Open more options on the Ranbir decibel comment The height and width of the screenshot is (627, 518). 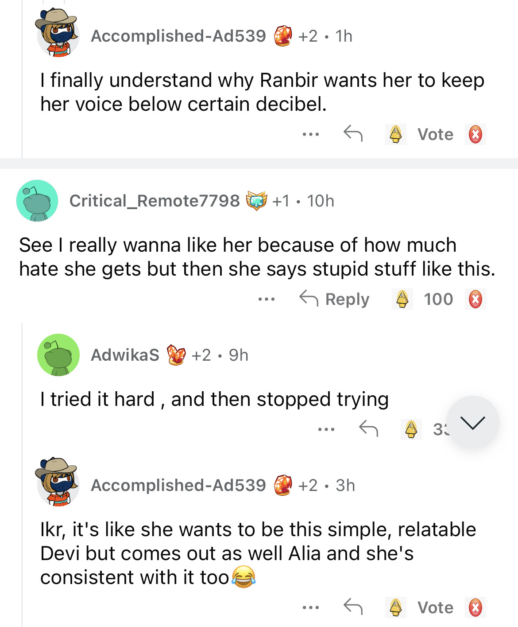click(x=311, y=134)
